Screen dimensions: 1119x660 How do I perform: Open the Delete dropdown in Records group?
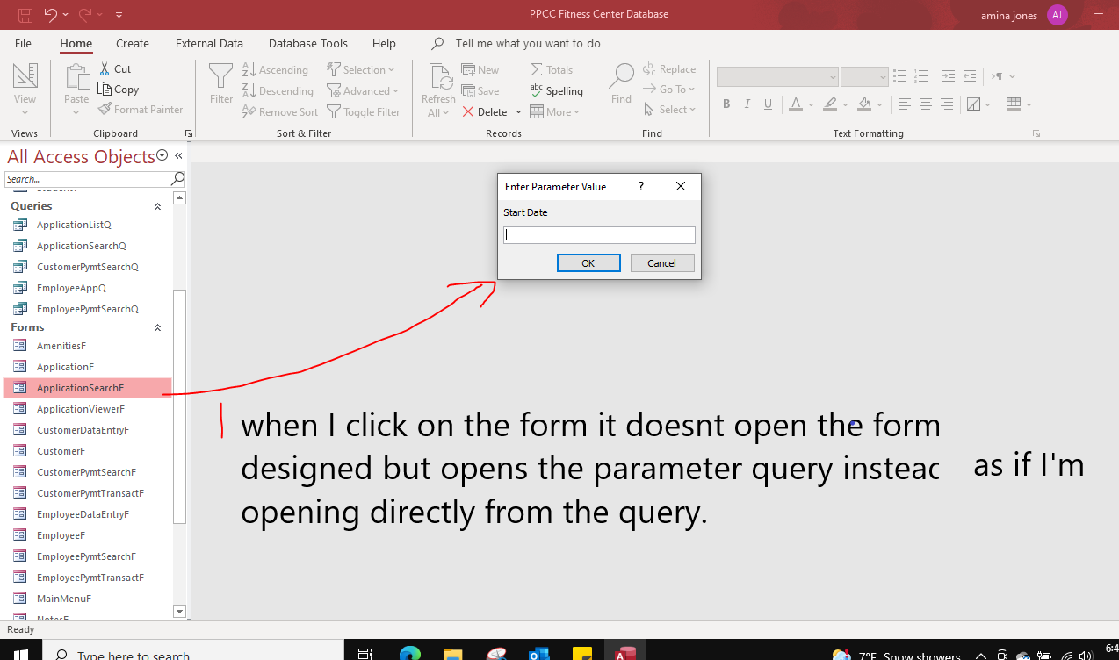click(518, 111)
